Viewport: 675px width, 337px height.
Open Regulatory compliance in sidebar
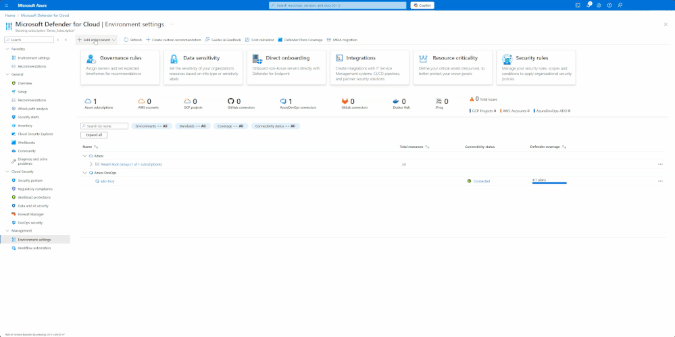pos(35,189)
